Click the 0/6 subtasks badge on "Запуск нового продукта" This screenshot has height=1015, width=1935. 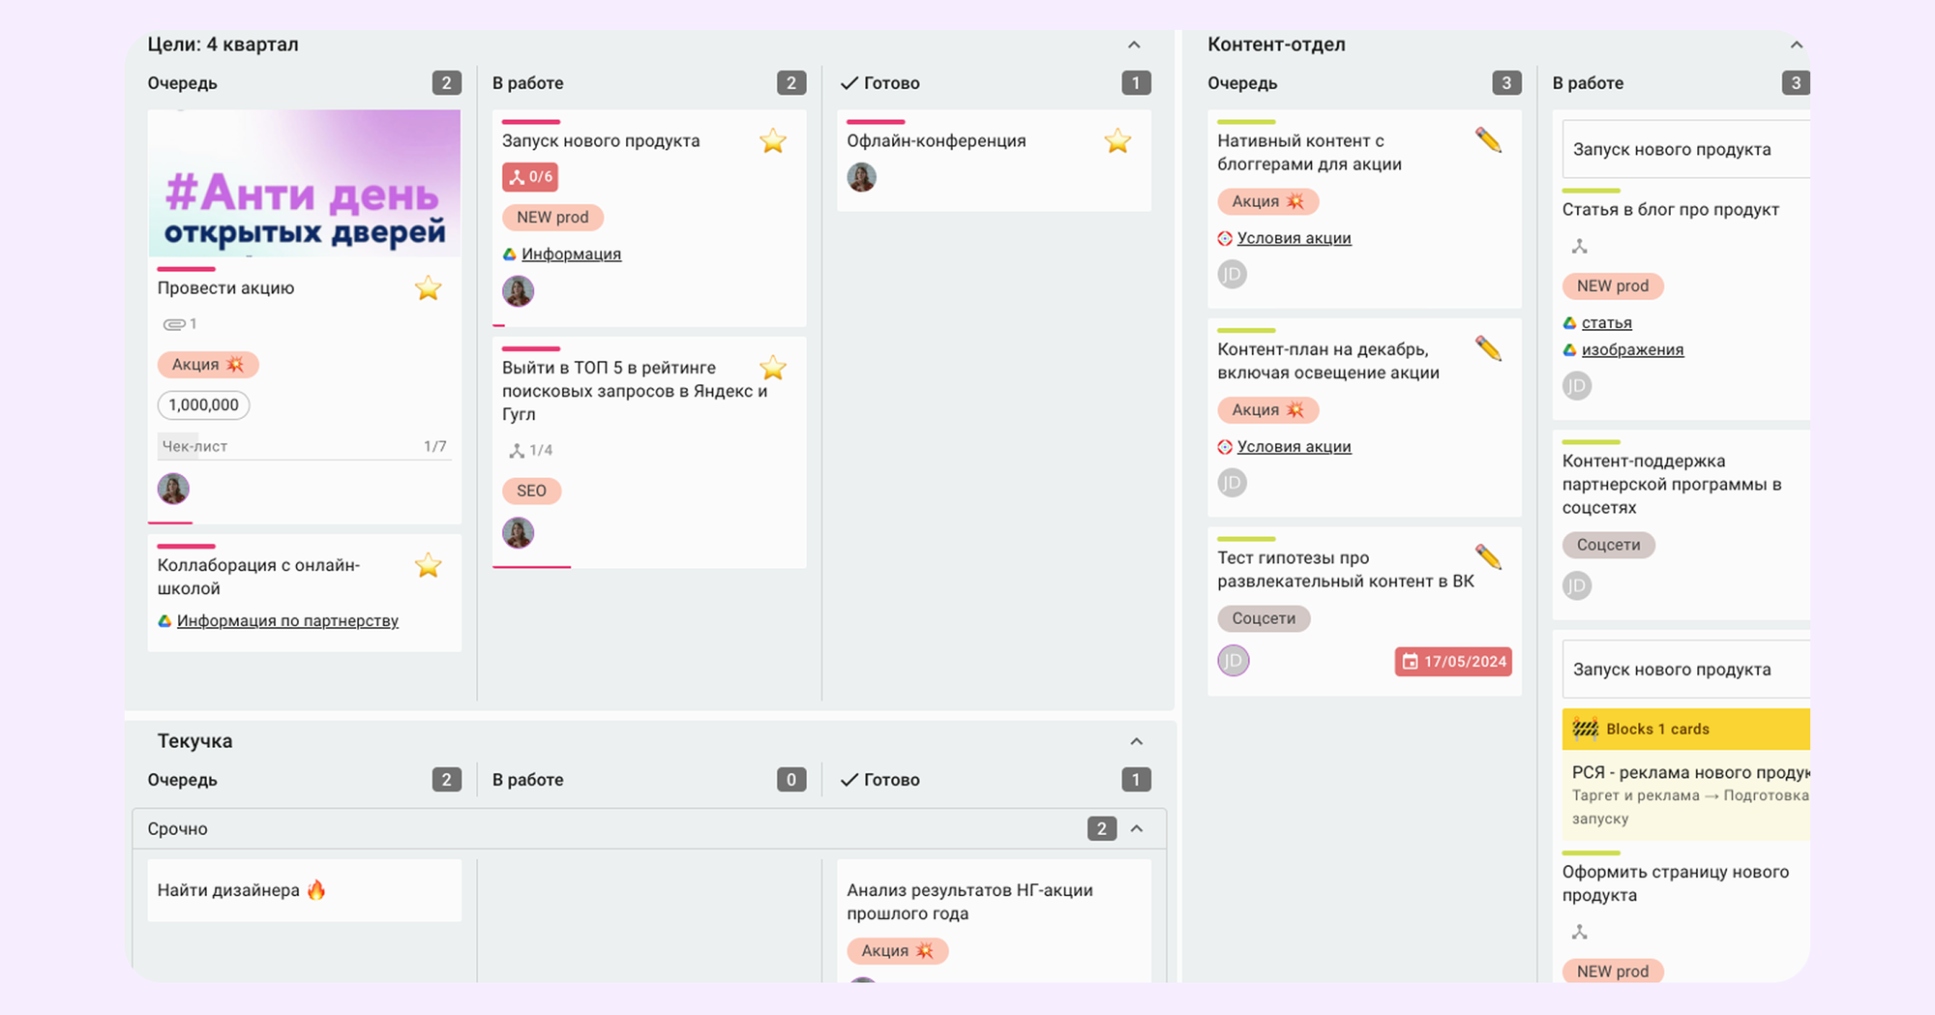coord(530,177)
